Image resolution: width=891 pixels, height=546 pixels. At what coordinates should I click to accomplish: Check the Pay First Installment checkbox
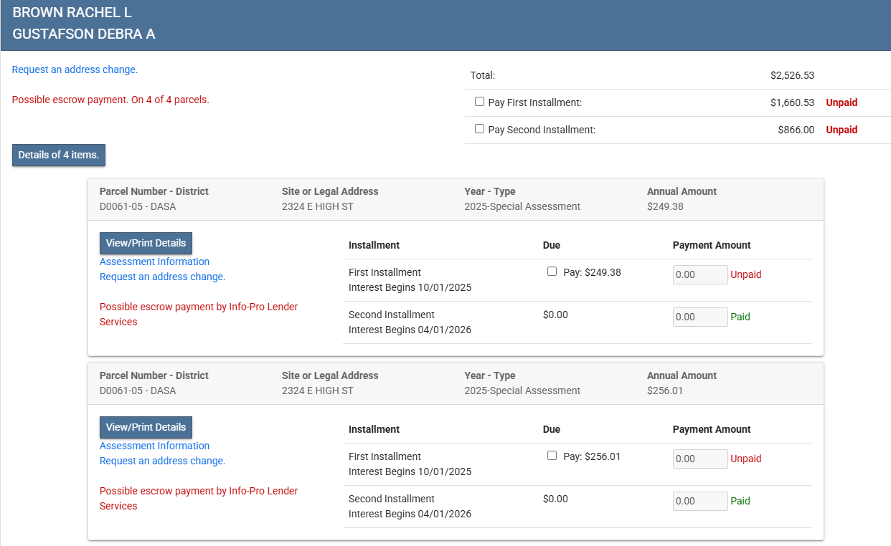479,102
